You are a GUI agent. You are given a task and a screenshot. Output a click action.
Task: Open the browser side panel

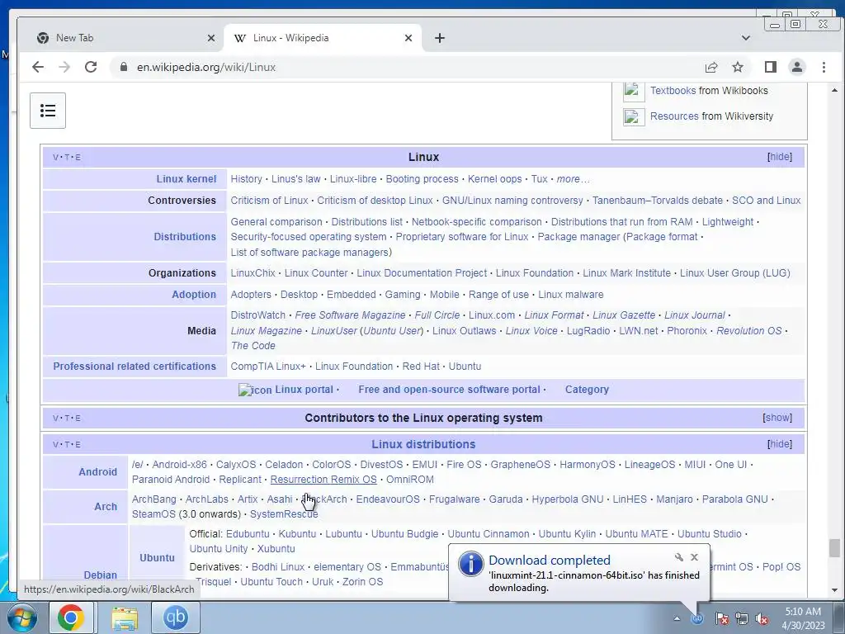(770, 67)
